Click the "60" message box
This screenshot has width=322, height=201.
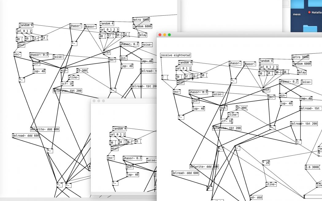(286, 72)
